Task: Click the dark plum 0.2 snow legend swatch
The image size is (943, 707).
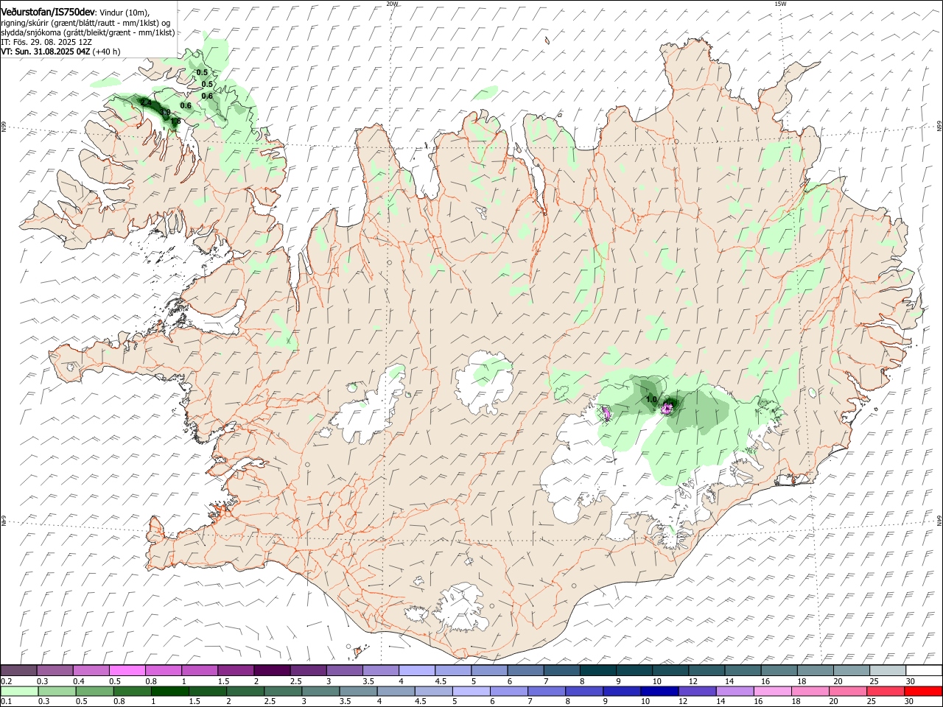Action: coord(18,670)
